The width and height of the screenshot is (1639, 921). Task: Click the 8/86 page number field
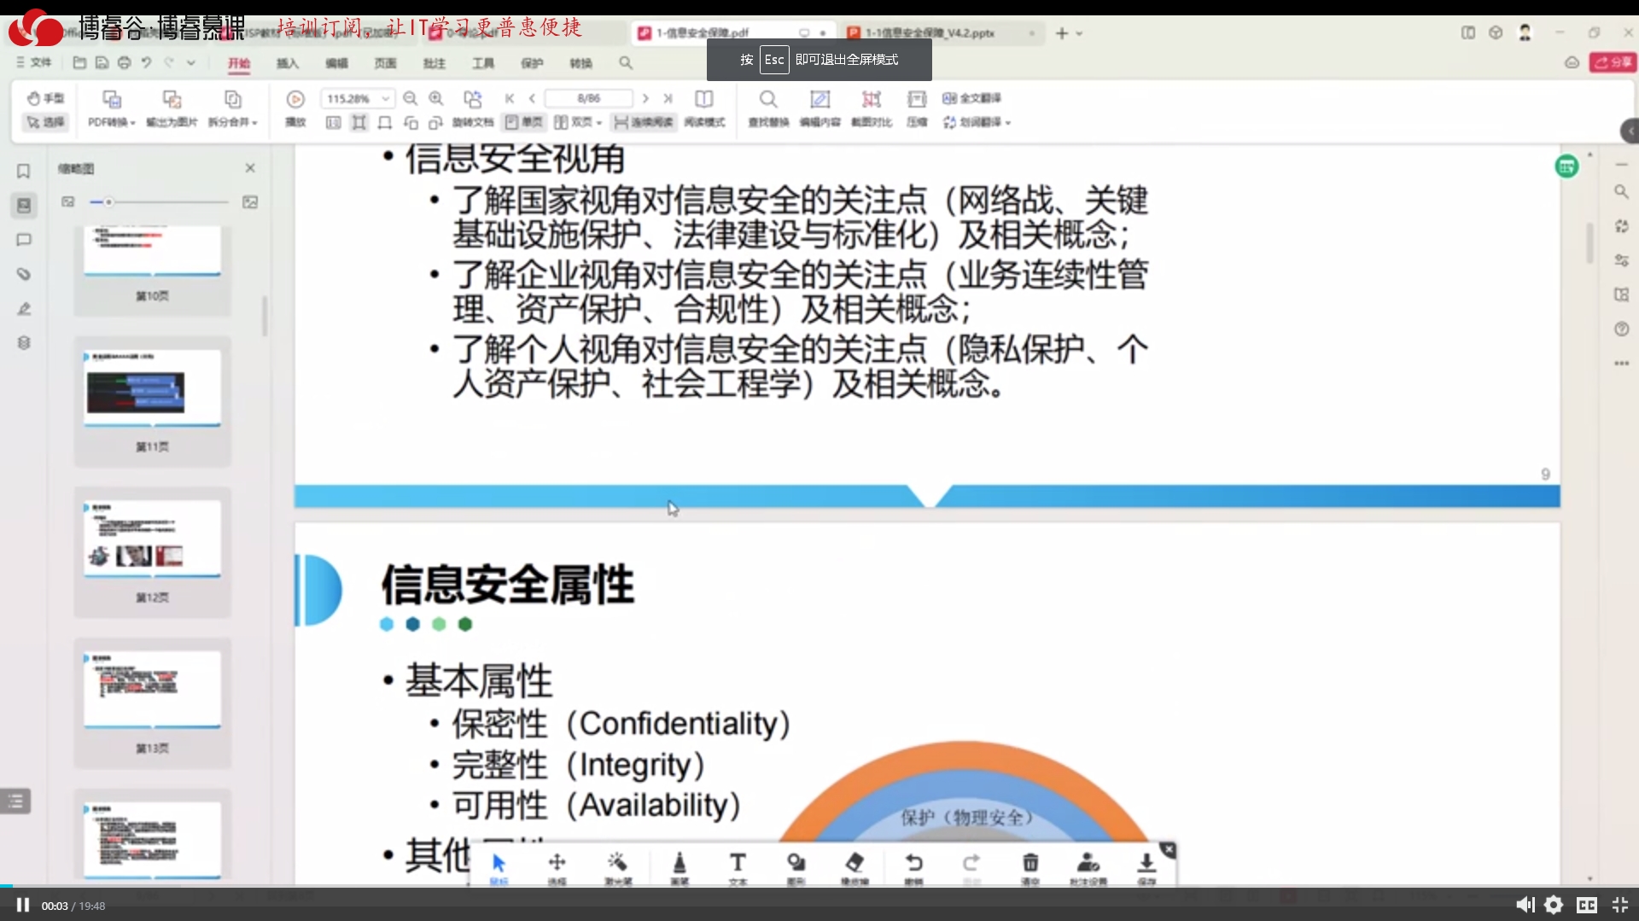589,98
